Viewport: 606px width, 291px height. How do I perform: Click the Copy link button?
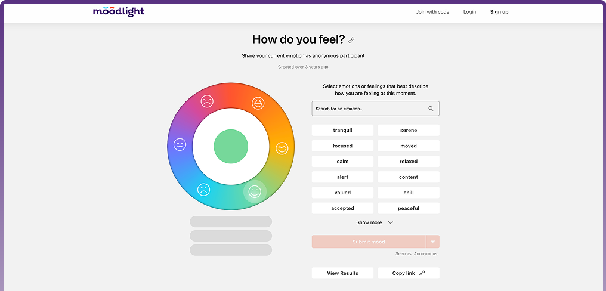click(x=409, y=273)
